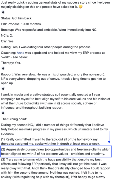Image resolution: width=113 pixels, height=179 pixels.
Task: Click point (1) about committing to therapy
Action: 51,141
